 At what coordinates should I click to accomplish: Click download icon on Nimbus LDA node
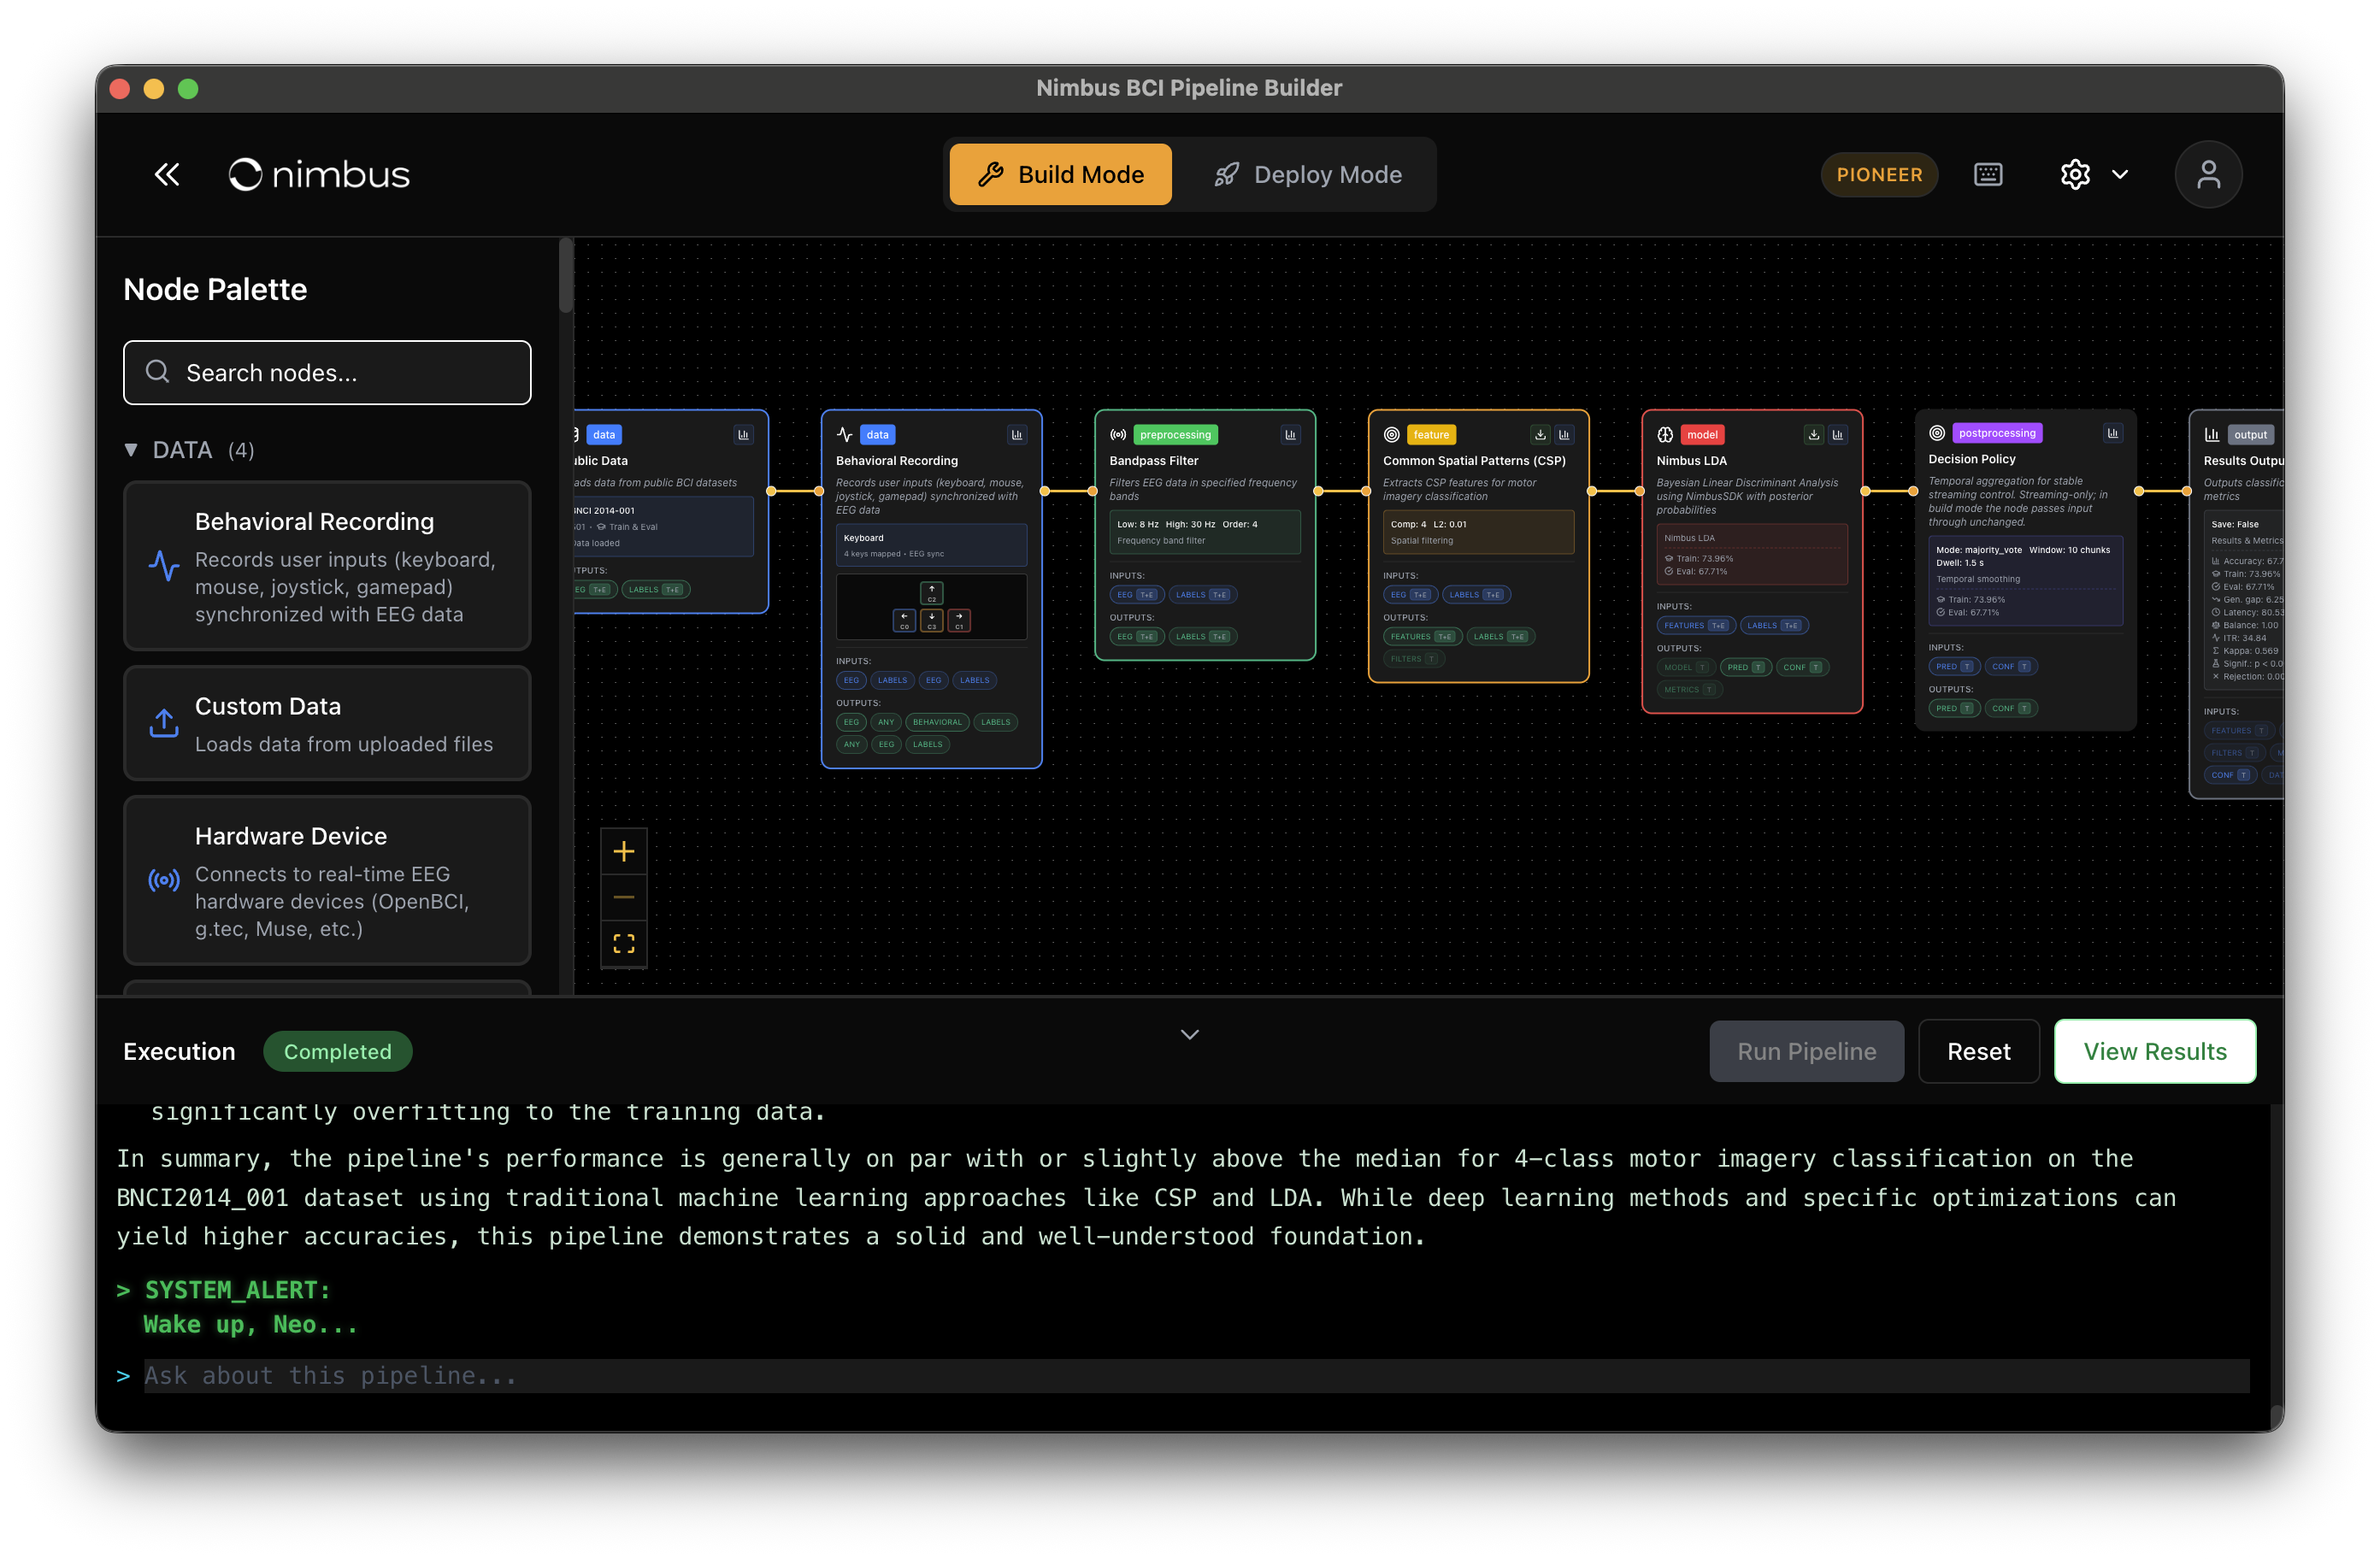[1813, 434]
